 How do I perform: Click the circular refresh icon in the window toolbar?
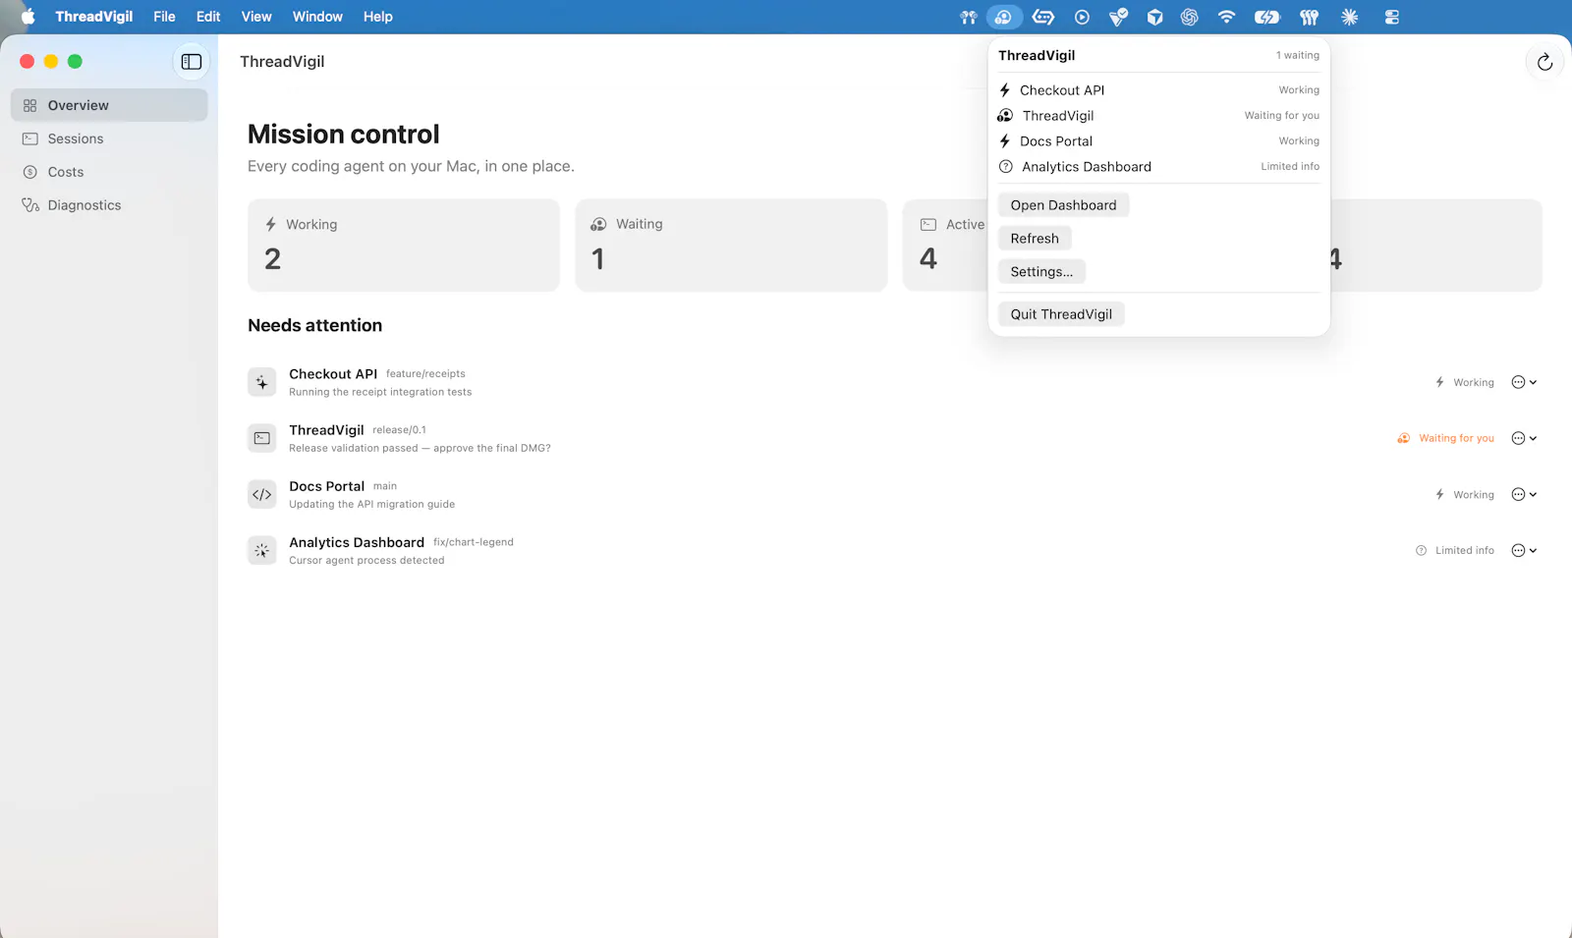[1544, 62]
